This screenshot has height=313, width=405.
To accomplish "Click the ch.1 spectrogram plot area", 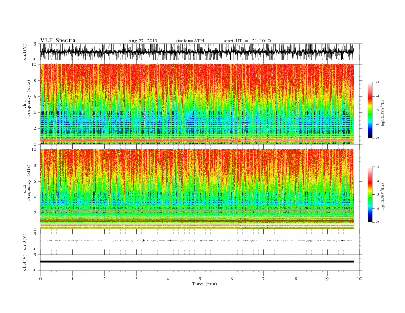I will coord(197,104).
